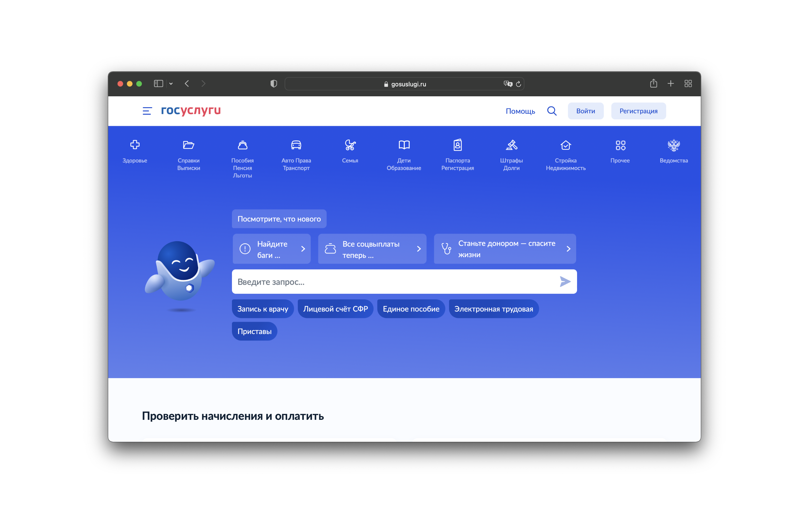Open Дети Образование book icon
Viewport: 809px width, 530px height.
pyautogui.click(x=404, y=145)
